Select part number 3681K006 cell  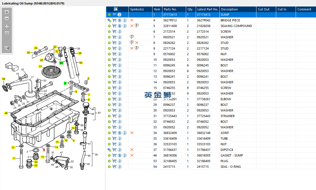[174, 155]
